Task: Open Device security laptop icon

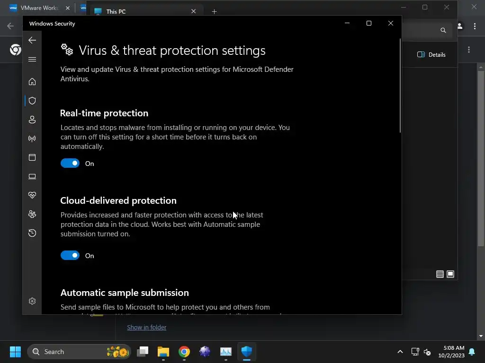Action: tap(32, 176)
